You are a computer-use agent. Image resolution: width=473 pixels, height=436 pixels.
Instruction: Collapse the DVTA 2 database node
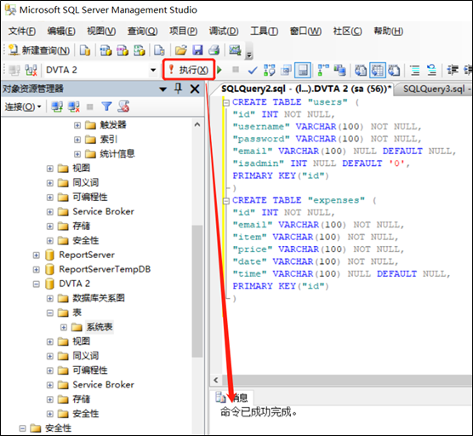(x=37, y=284)
